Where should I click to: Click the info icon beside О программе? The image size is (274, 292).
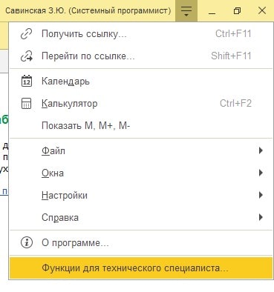click(x=27, y=242)
